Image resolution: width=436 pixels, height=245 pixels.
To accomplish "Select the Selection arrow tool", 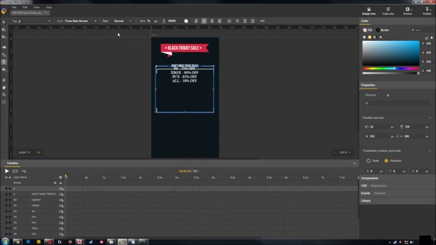I will [x=4, y=22].
